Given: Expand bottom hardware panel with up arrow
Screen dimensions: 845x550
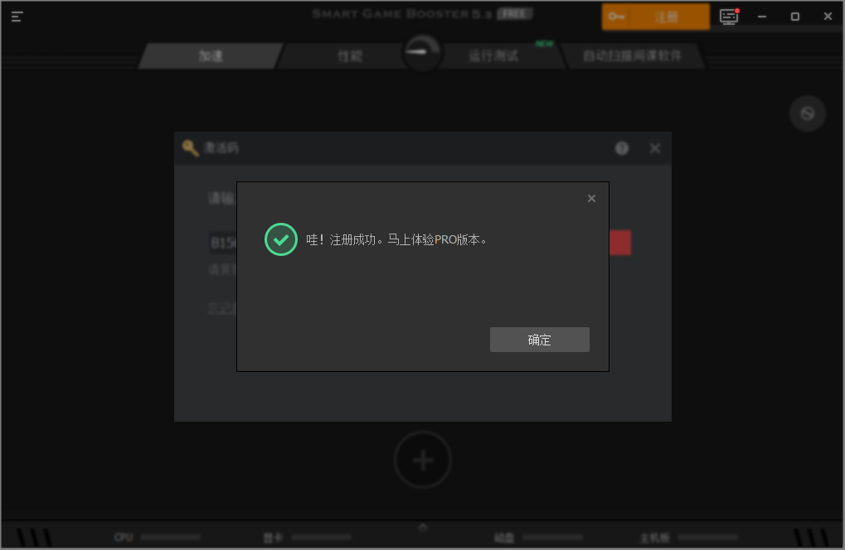Looking at the screenshot, I should [x=423, y=528].
